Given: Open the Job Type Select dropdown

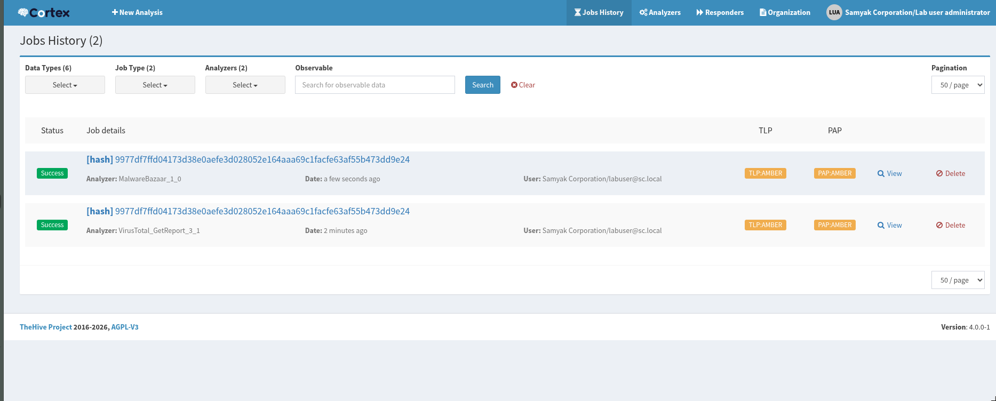Looking at the screenshot, I should click(x=155, y=85).
